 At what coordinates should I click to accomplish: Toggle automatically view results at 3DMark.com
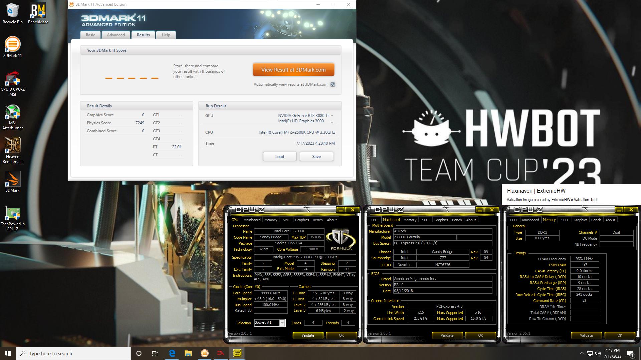333,84
